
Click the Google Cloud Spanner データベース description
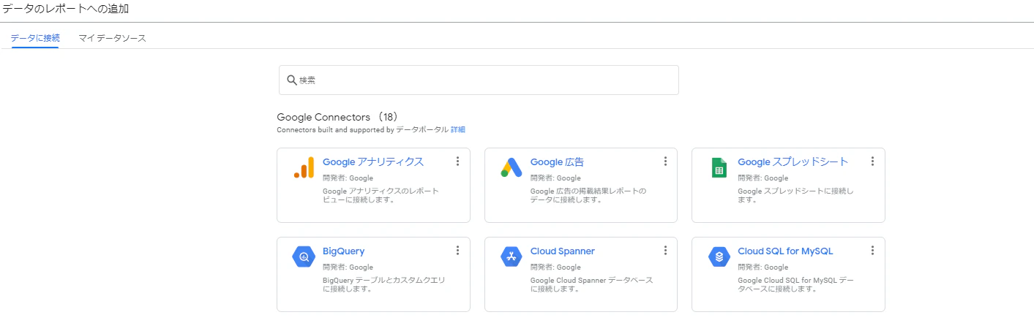[x=591, y=284]
